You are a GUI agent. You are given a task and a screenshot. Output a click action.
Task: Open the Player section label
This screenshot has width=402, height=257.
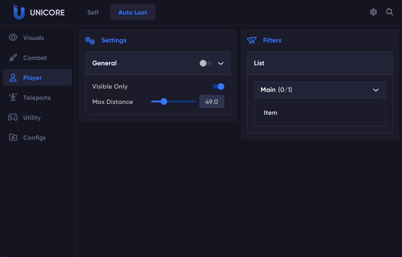tap(32, 78)
